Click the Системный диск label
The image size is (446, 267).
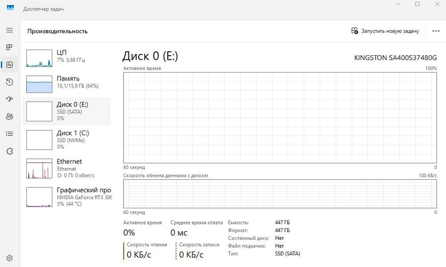(248, 238)
